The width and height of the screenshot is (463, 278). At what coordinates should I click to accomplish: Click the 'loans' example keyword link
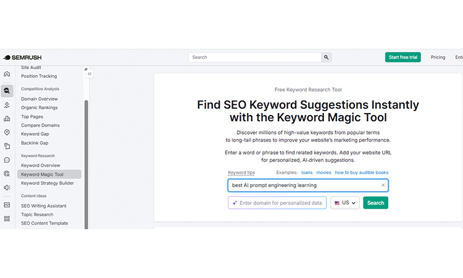[307, 172]
